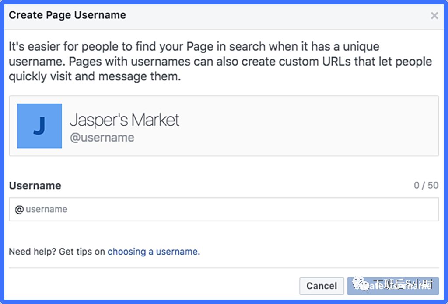Viewport: 448px width, 304px height.
Task: Click the Cancel button
Action: (x=322, y=286)
